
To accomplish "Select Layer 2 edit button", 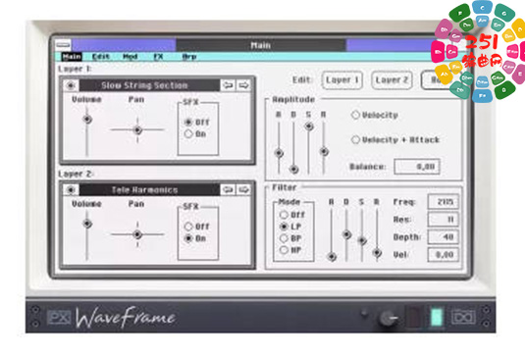I will (392, 80).
